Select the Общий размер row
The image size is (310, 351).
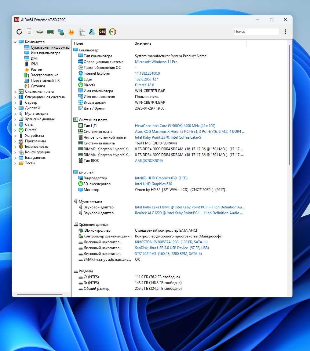[x=159, y=289]
